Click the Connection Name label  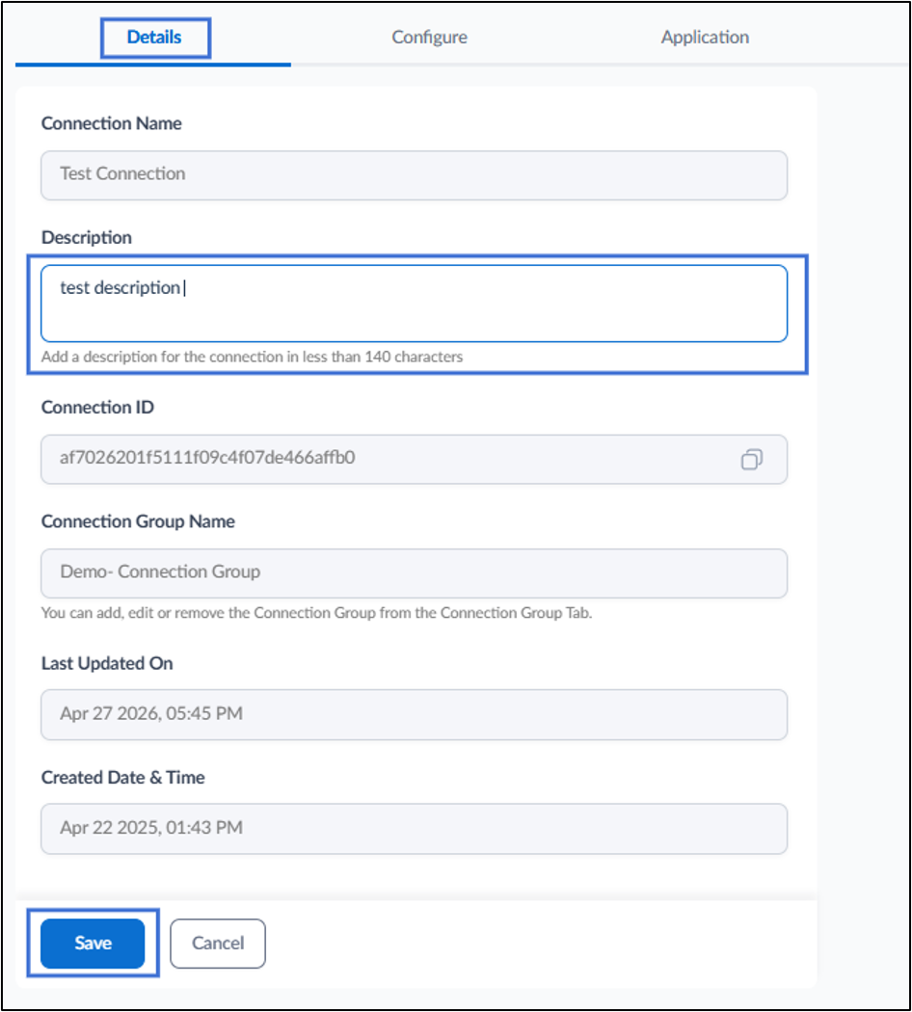tap(112, 123)
